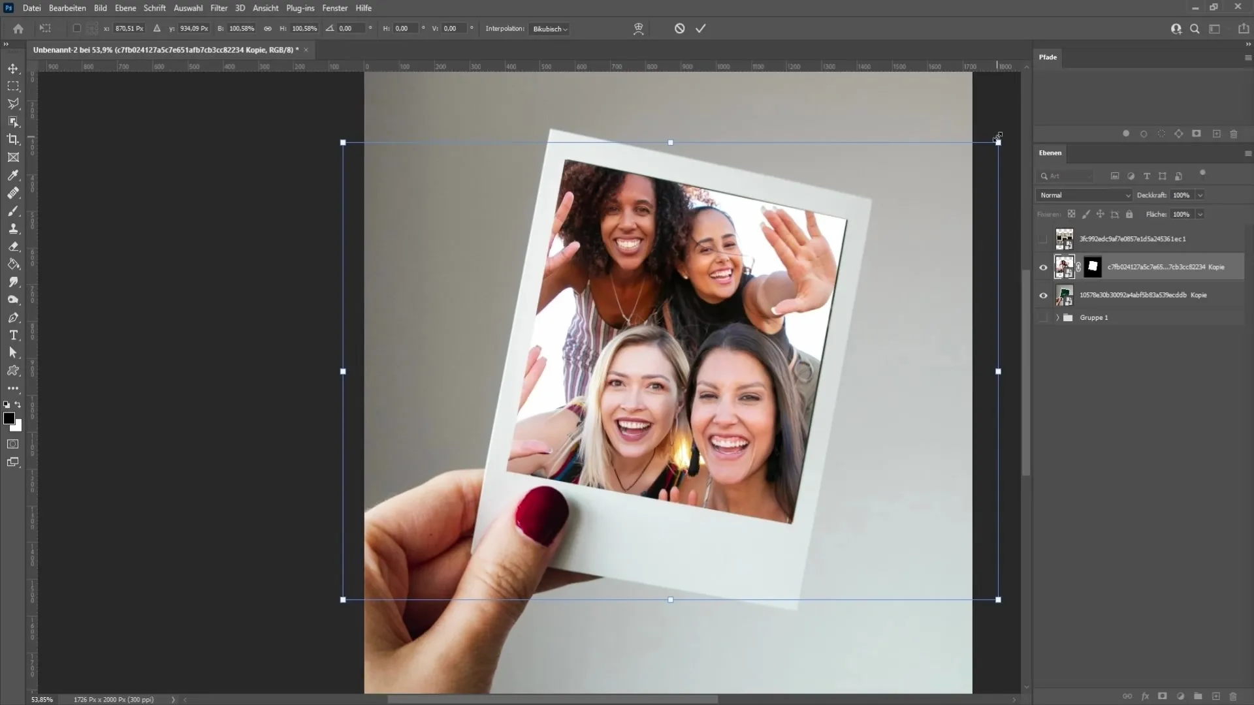The image size is (1254, 705).
Task: Open the Deckkraft opacity dropdown arrow
Action: 1200,195
